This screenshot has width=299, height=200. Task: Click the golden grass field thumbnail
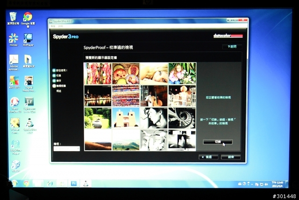[98, 140]
